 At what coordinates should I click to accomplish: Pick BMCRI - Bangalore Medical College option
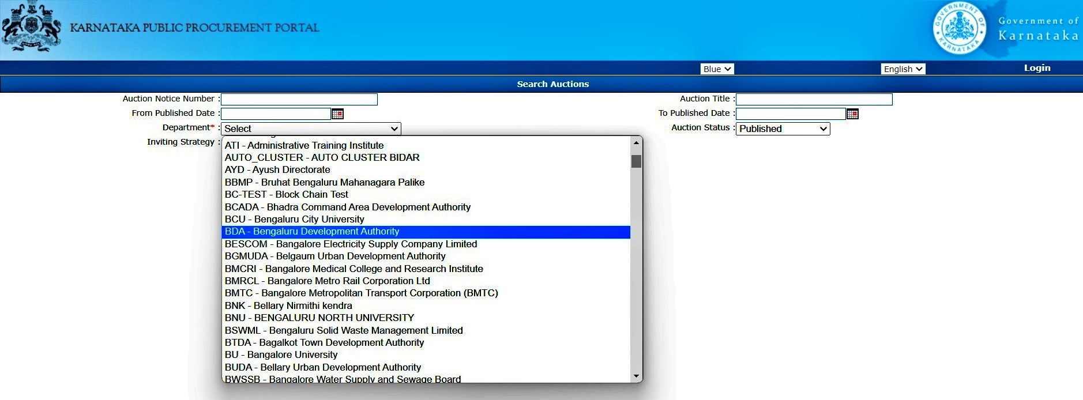tap(426, 269)
